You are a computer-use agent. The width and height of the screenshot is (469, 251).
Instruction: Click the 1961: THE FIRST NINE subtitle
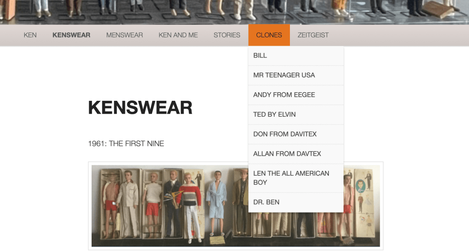click(126, 144)
